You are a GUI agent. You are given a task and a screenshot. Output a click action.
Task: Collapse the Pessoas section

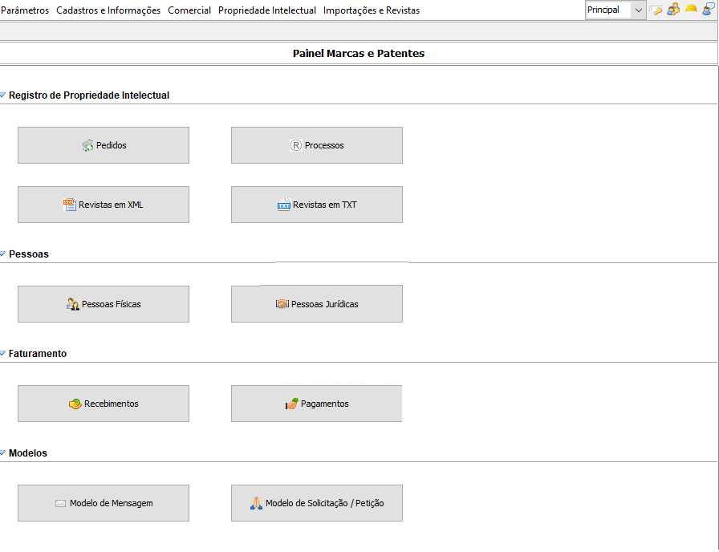pos(2,254)
